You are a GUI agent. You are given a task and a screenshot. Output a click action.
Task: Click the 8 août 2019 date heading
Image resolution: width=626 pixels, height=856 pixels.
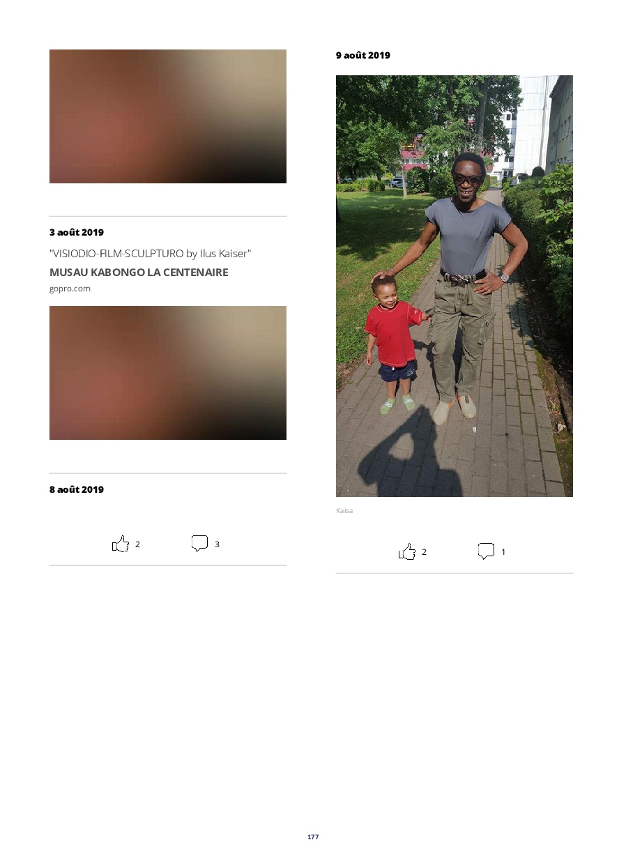77,489
